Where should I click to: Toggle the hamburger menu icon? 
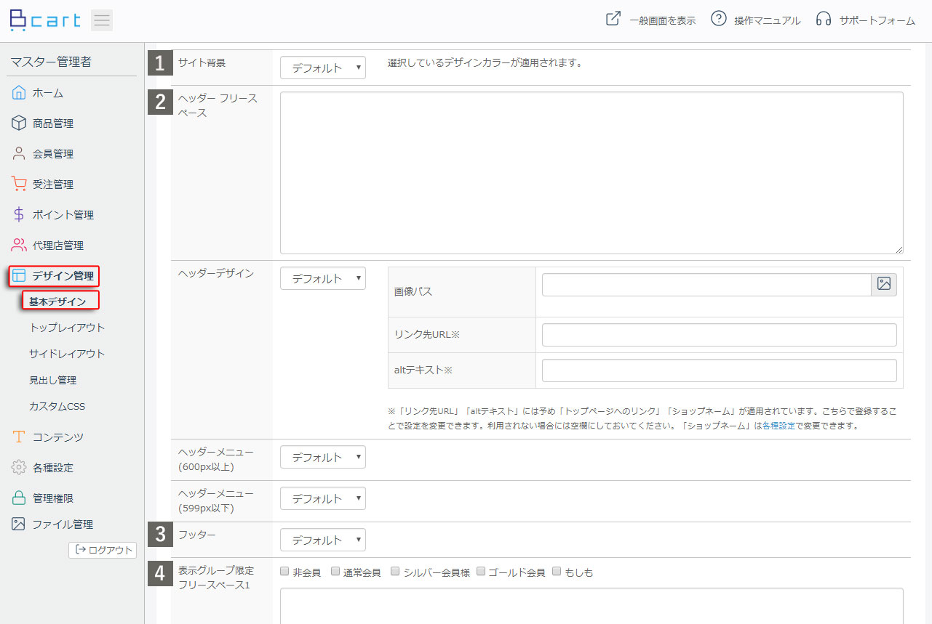(102, 20)
